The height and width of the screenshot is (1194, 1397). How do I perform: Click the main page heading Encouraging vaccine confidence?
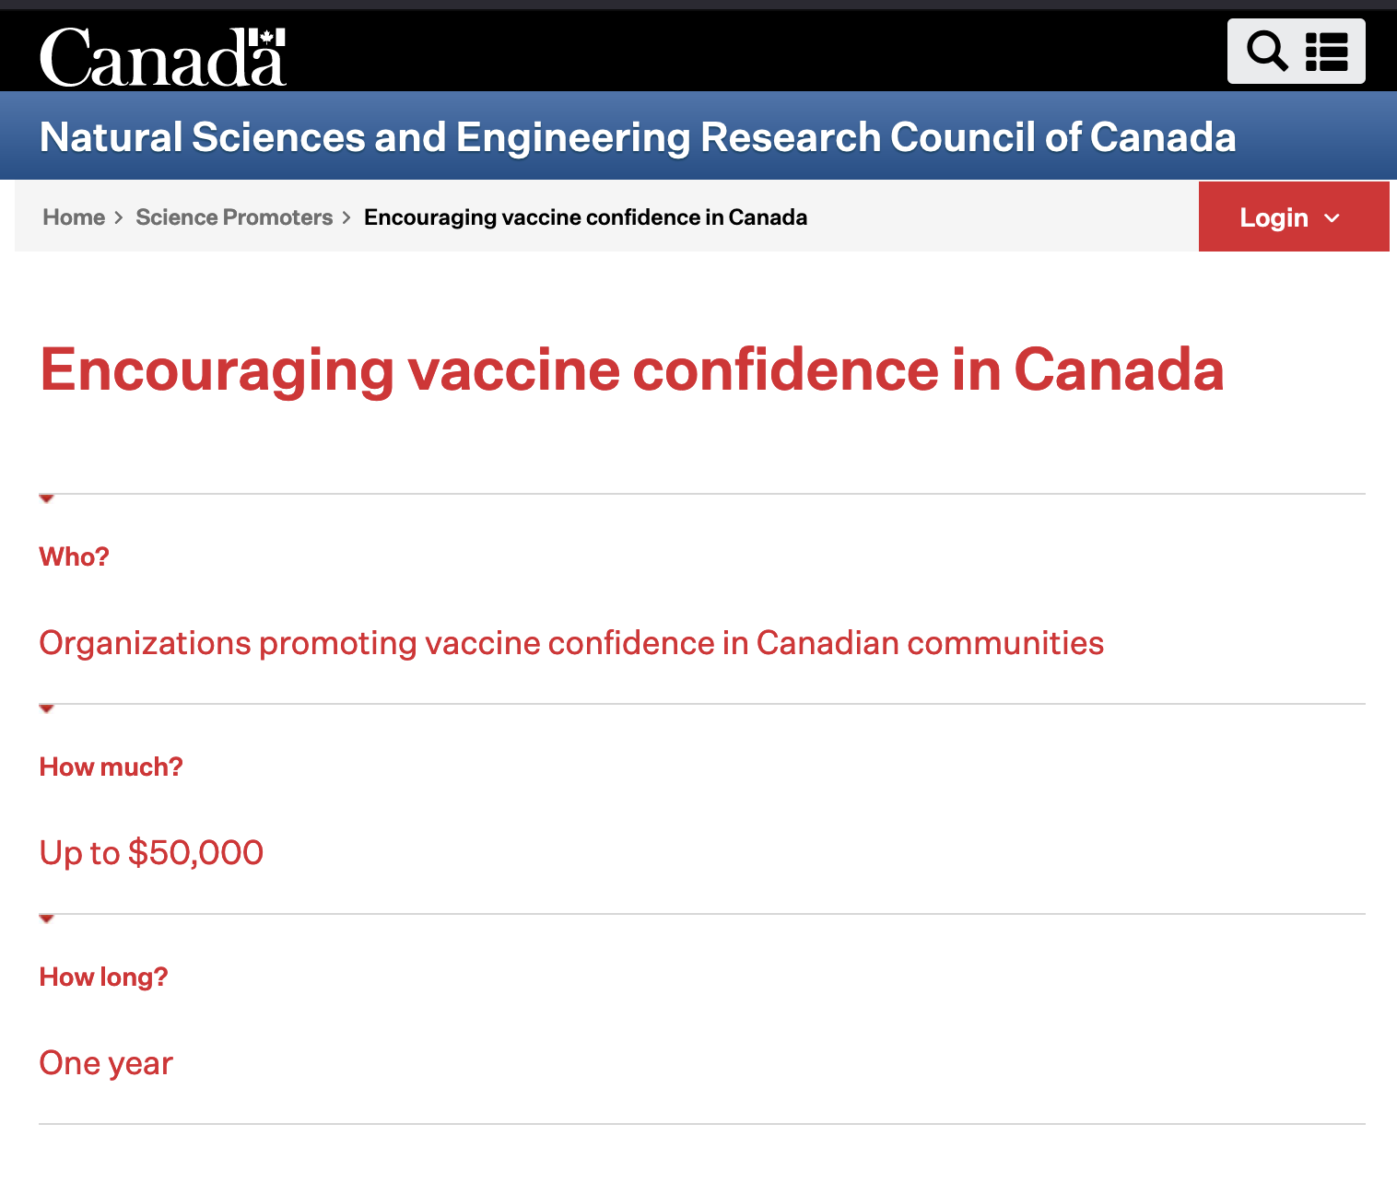(632, 370)
